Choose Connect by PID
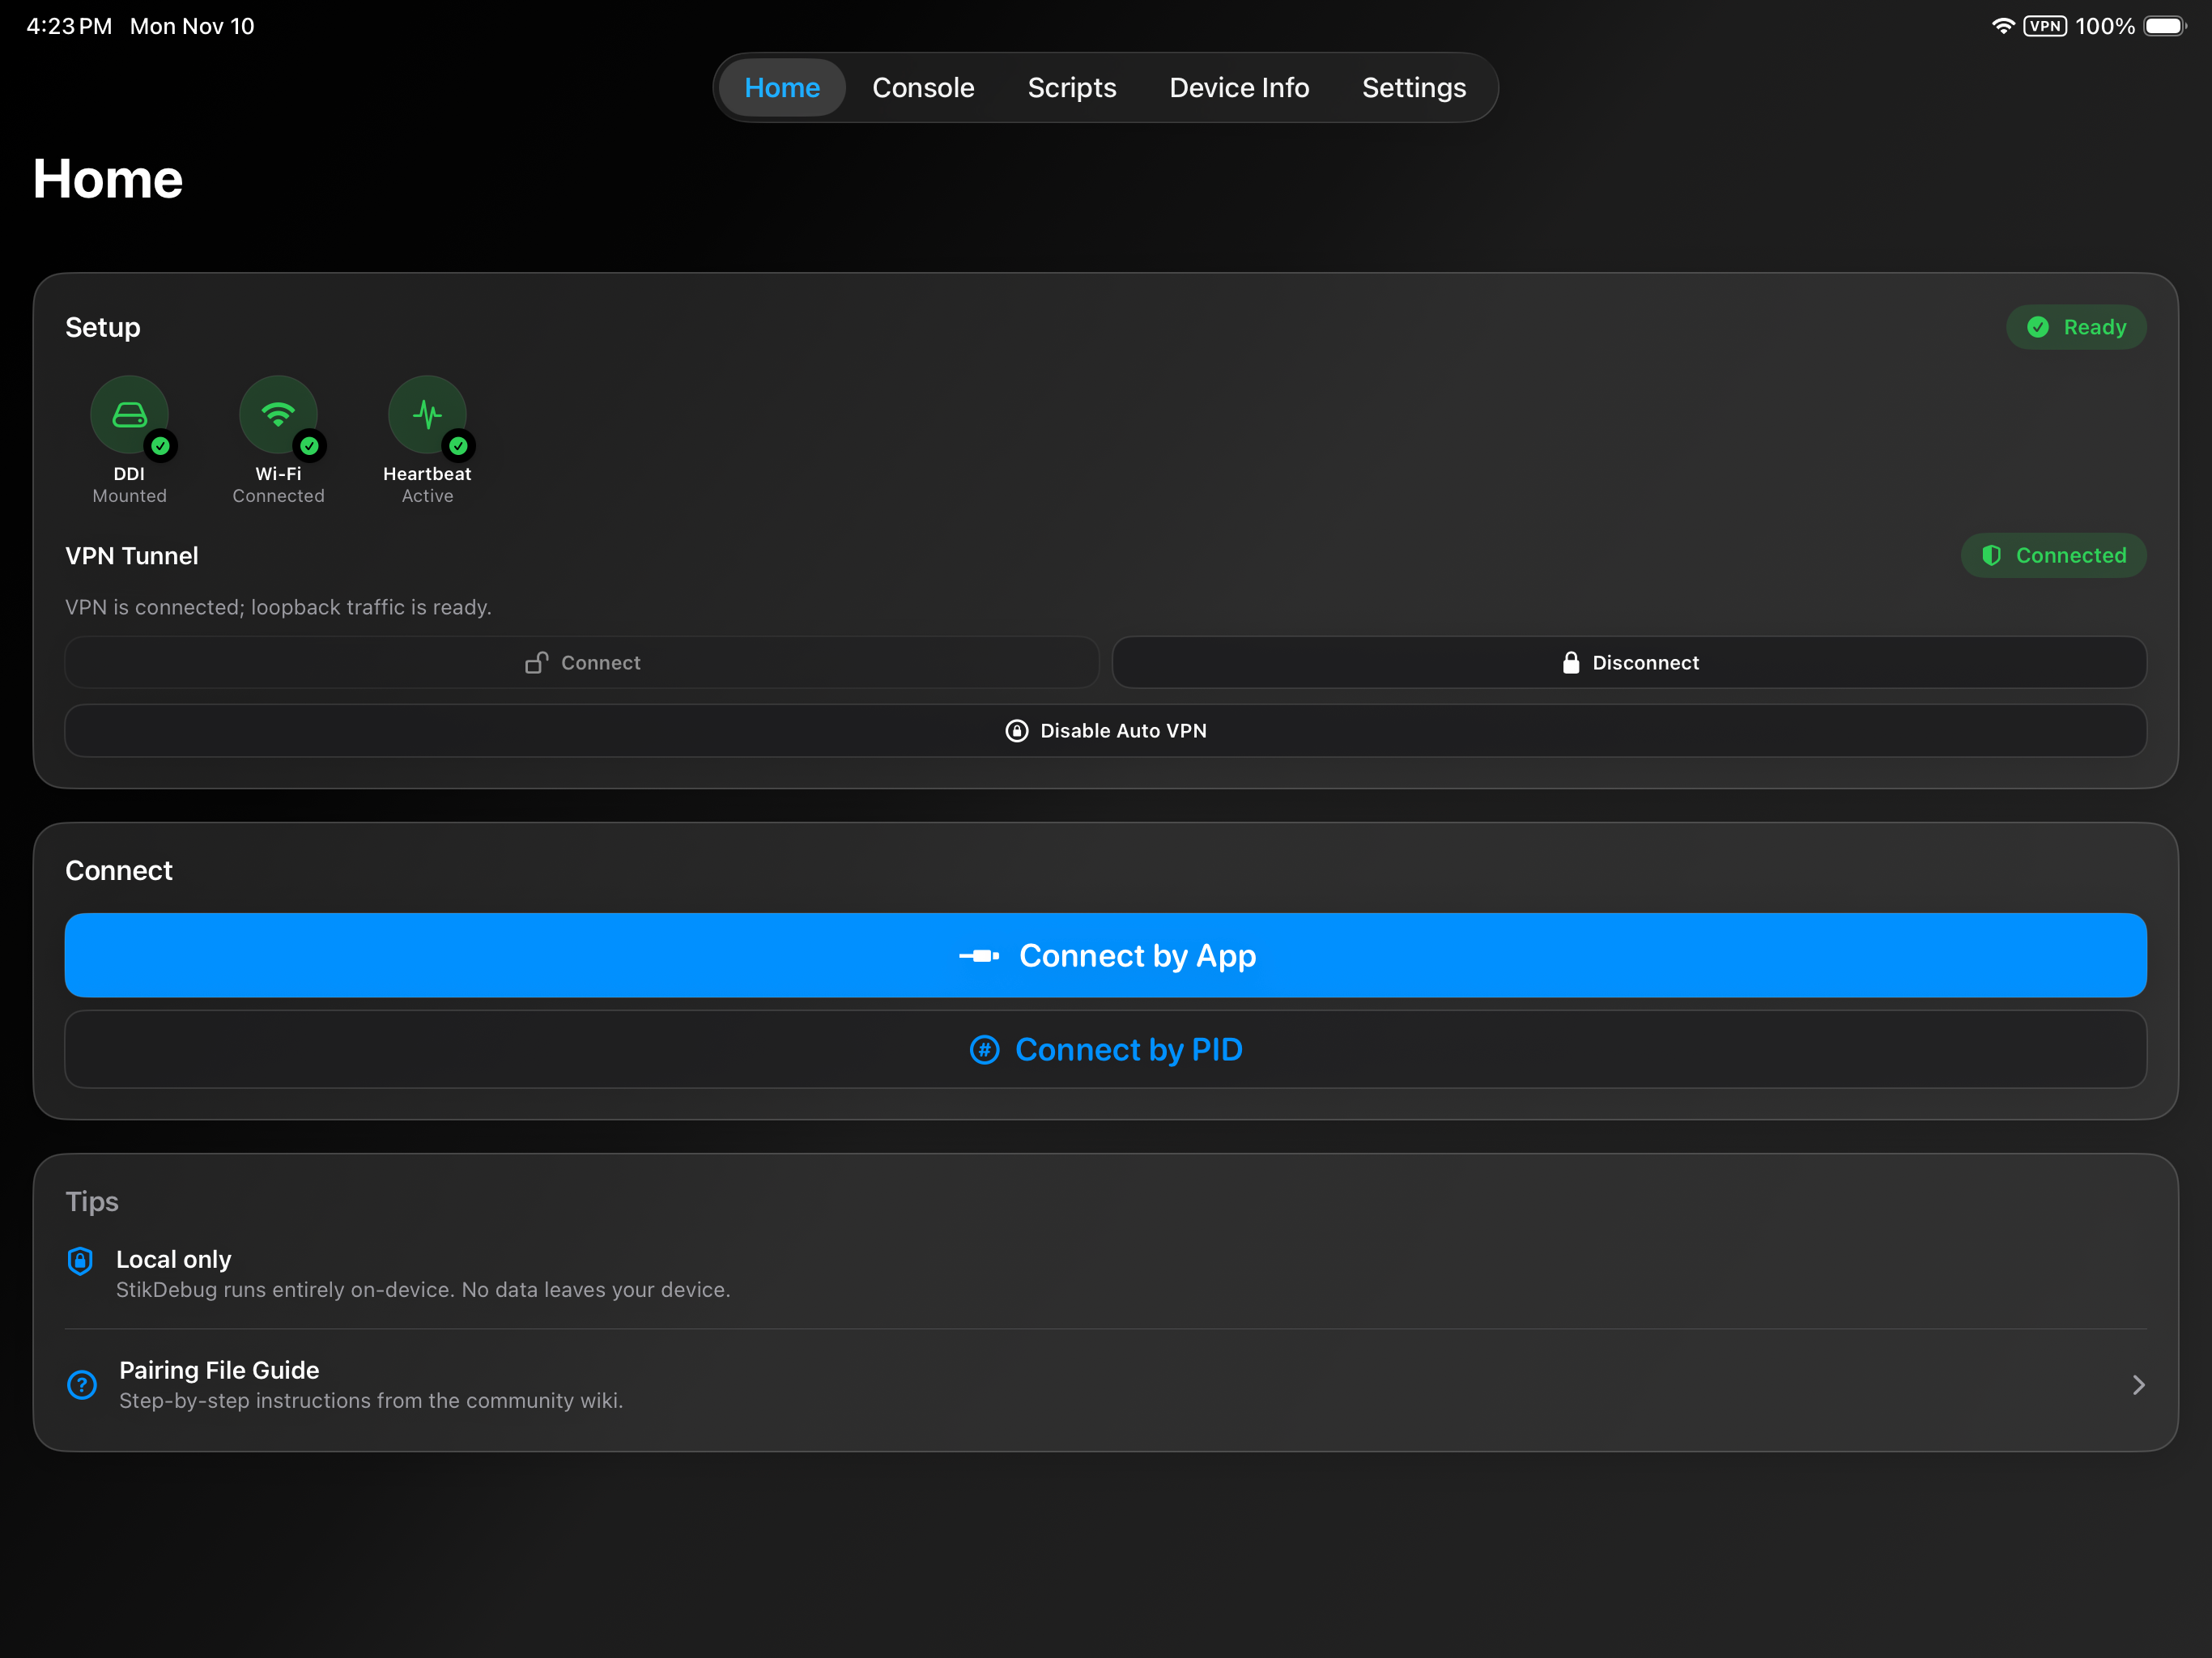Image resolution: width=2212 pixels, height=1658 pixels. click(1105, 1049)
